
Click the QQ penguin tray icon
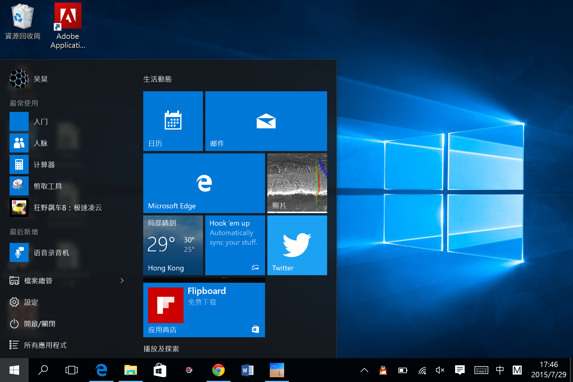pyautogui.click(x=383, y=370)
